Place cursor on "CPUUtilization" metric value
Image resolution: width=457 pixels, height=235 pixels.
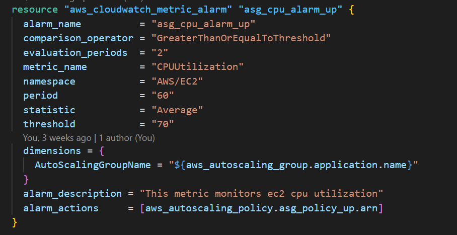pos(198,67)
